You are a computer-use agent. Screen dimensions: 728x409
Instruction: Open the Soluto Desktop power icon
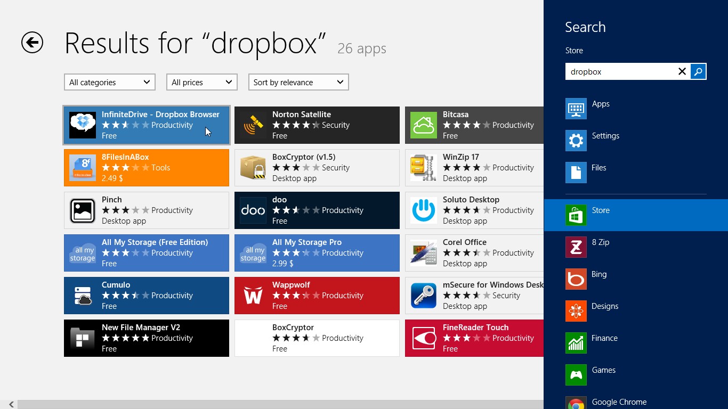424,210
